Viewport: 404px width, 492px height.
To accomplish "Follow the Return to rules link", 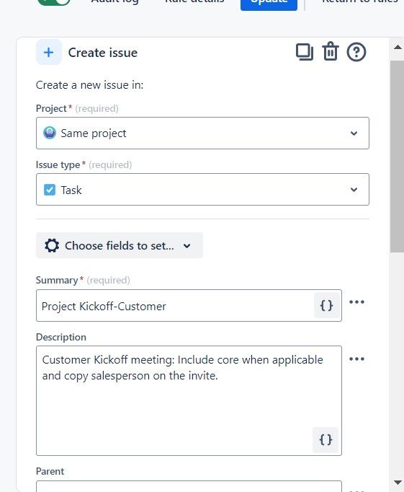I will point(360,1).
